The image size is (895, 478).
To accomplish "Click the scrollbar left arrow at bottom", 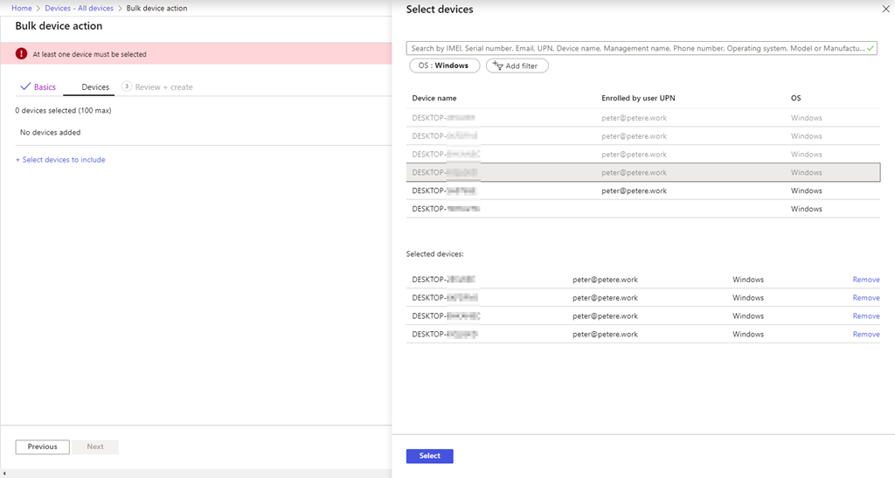I will (4, 473).
